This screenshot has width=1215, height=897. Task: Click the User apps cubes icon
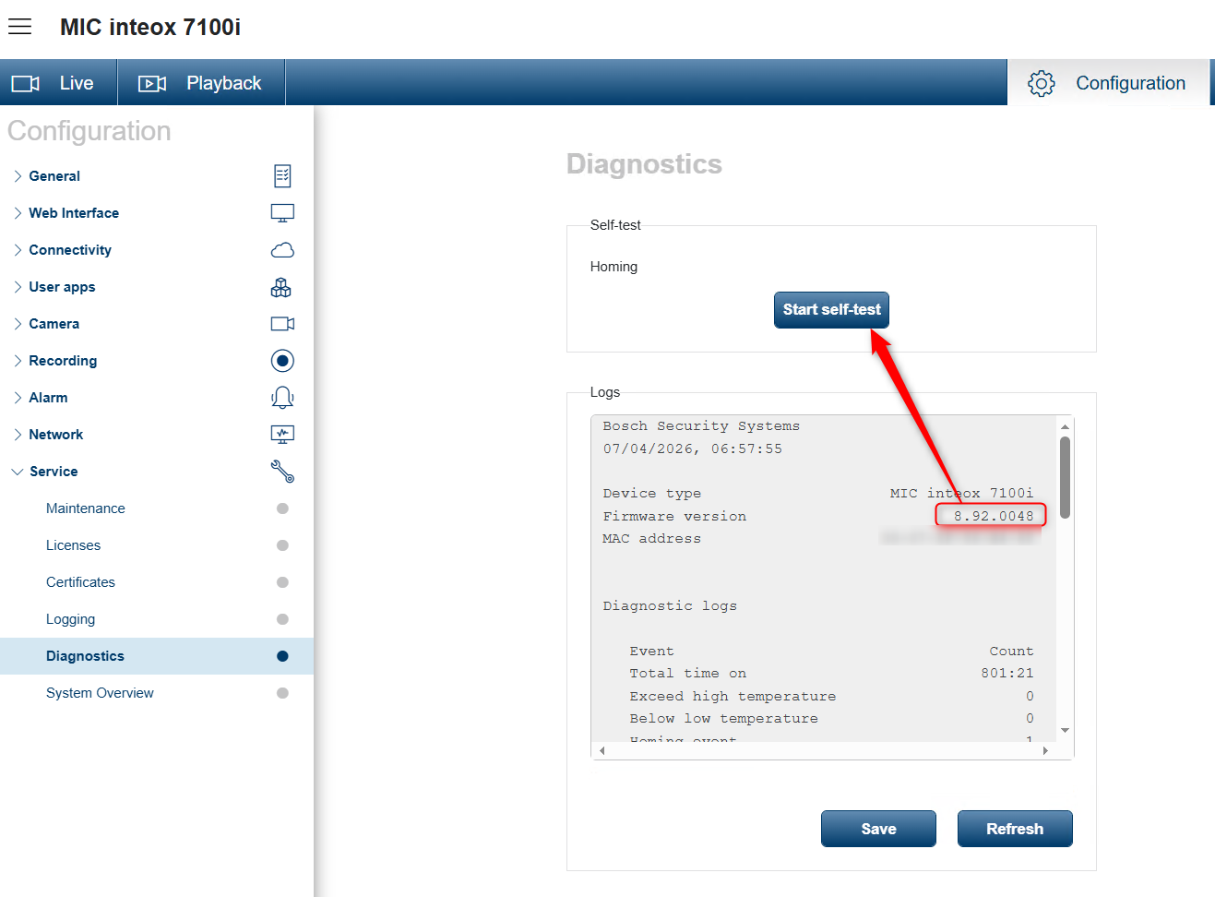click(x=281, y=288)
